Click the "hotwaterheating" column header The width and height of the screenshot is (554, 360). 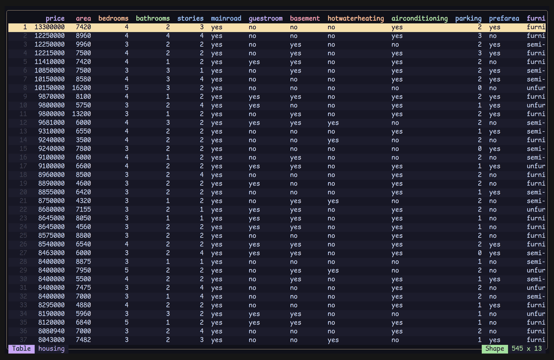(x=355, y=18)
